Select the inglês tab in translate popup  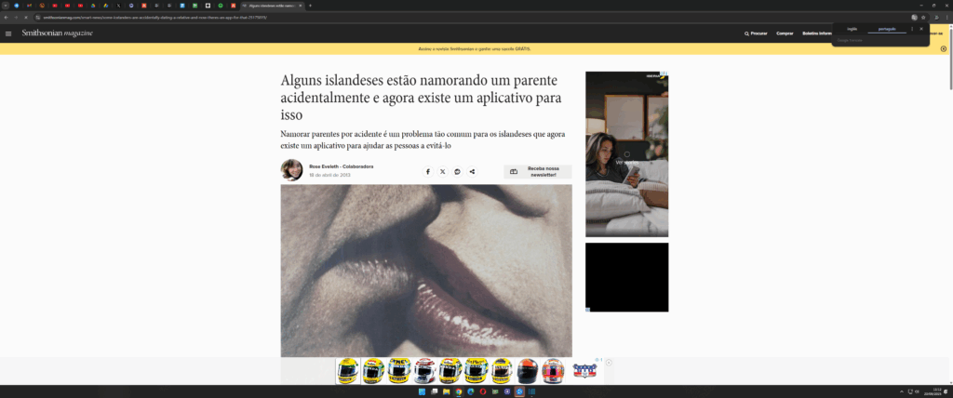tap(852, 29)
